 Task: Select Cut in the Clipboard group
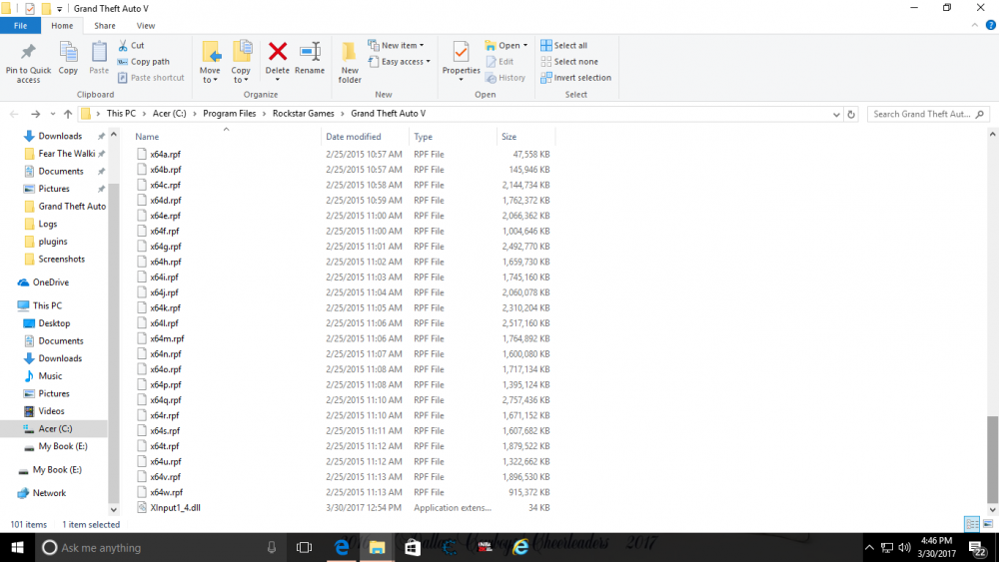pos(131,45)
